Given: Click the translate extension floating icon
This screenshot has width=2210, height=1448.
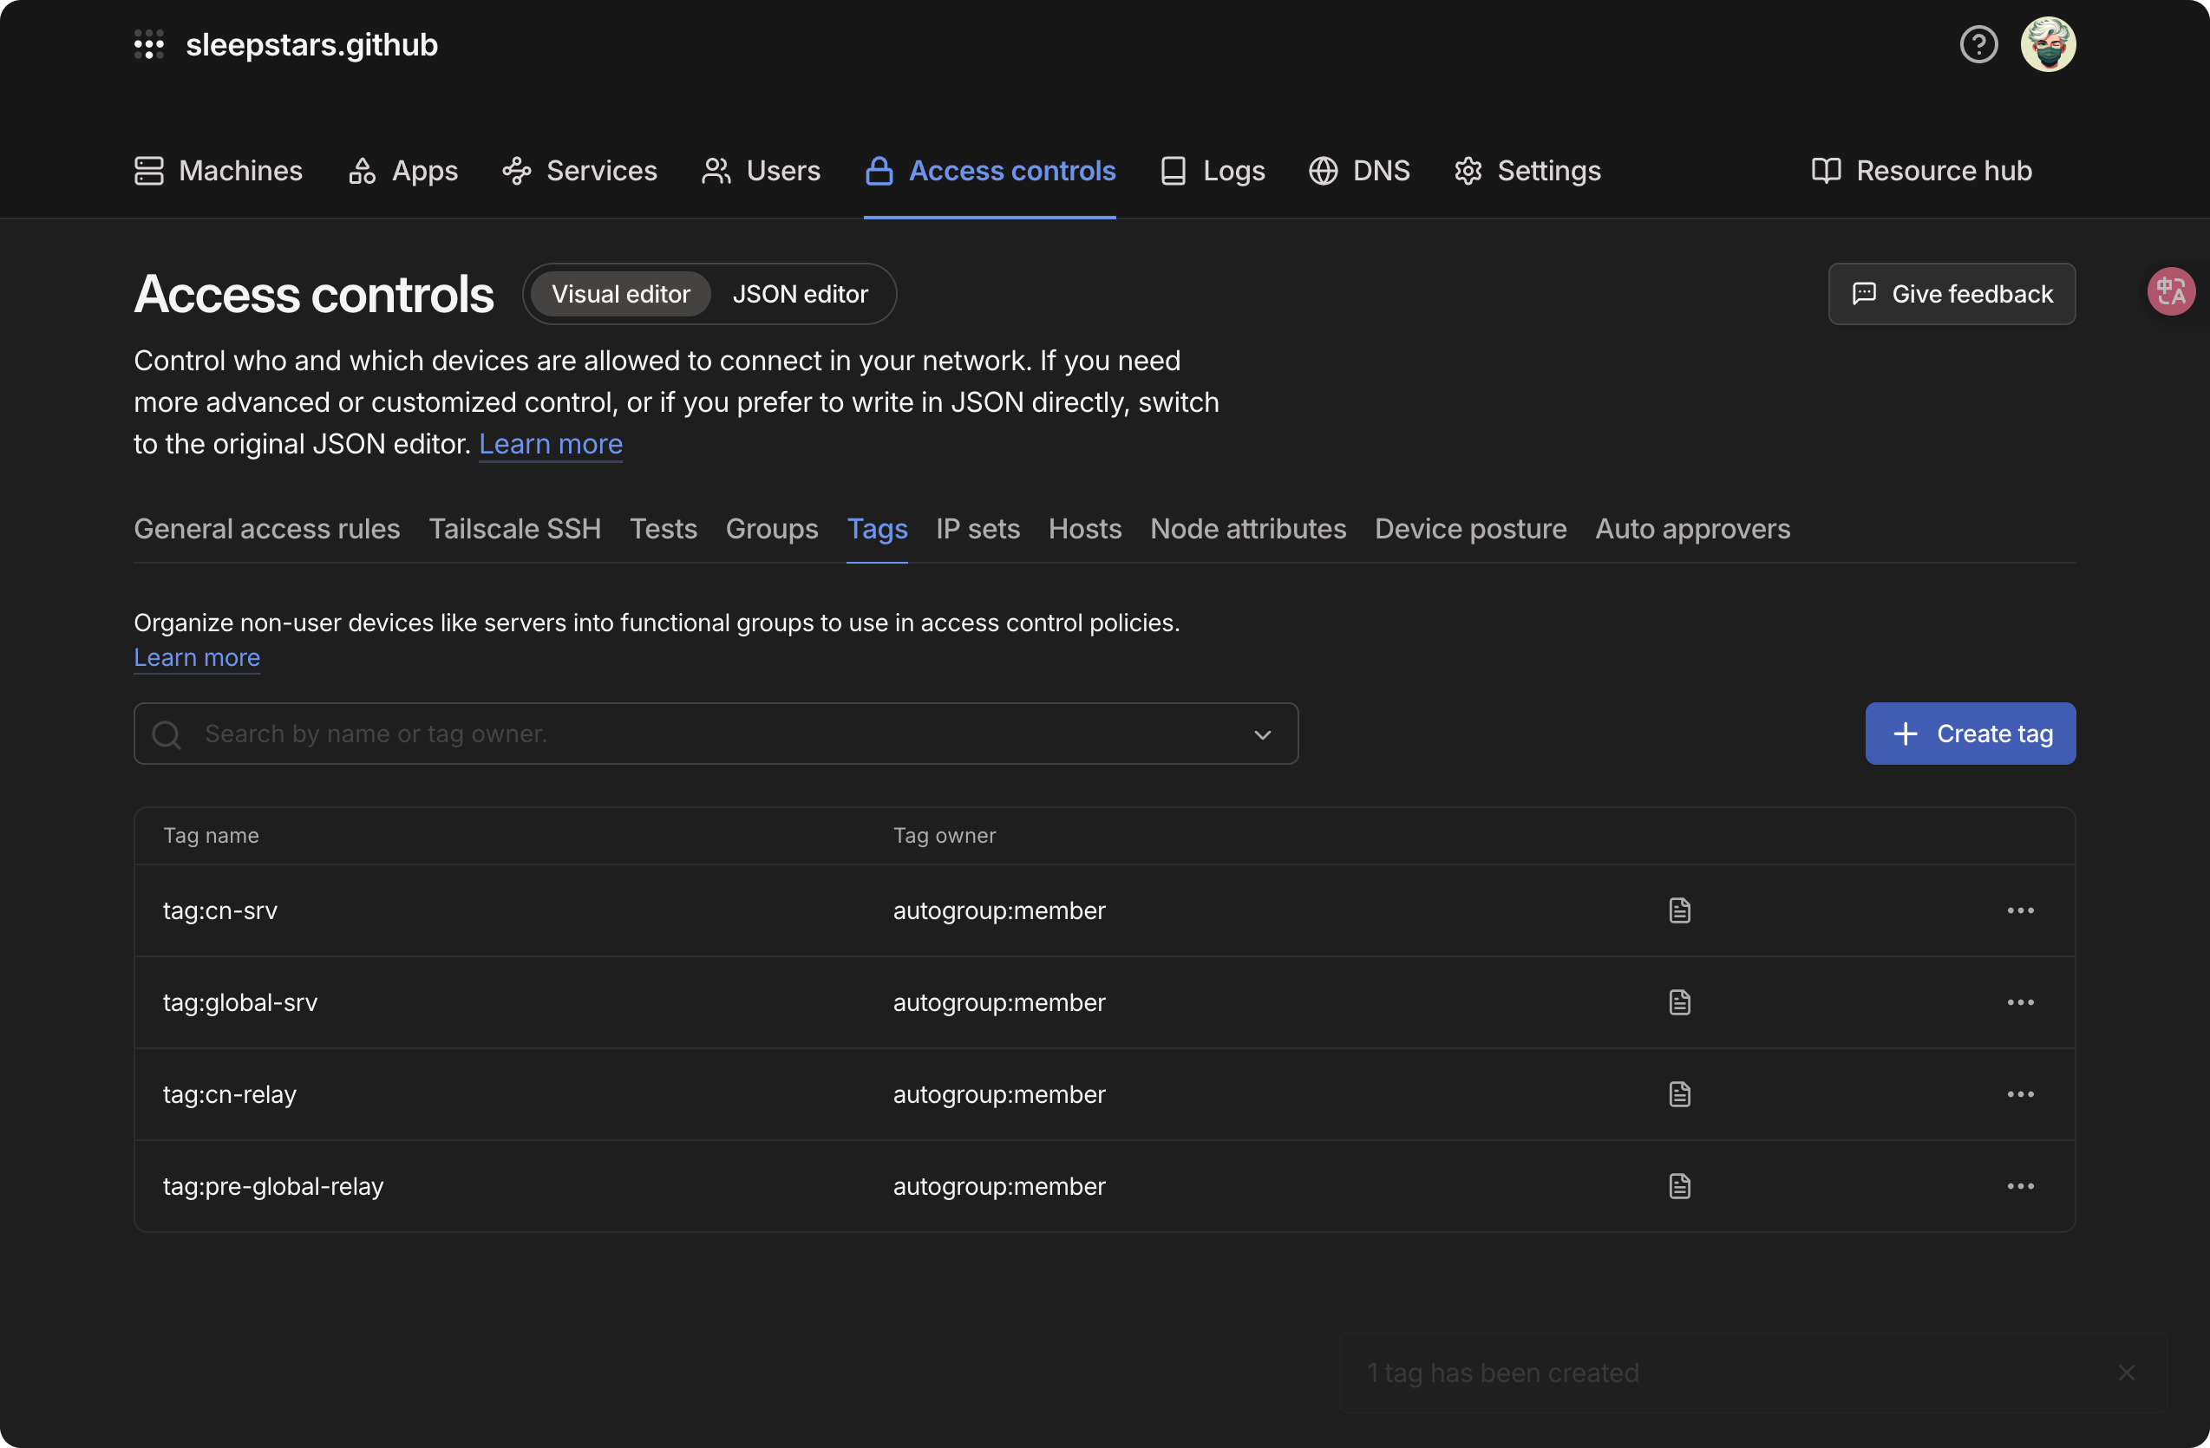Looking at the screenshot, I should [2170, 291].
